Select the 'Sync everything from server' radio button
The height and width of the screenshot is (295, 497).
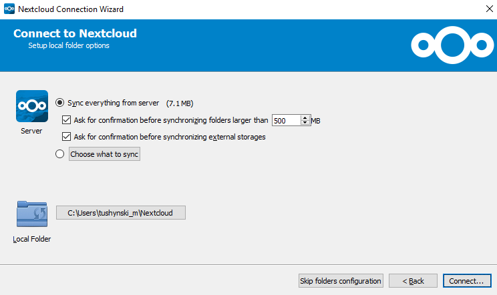coord(60,103)
